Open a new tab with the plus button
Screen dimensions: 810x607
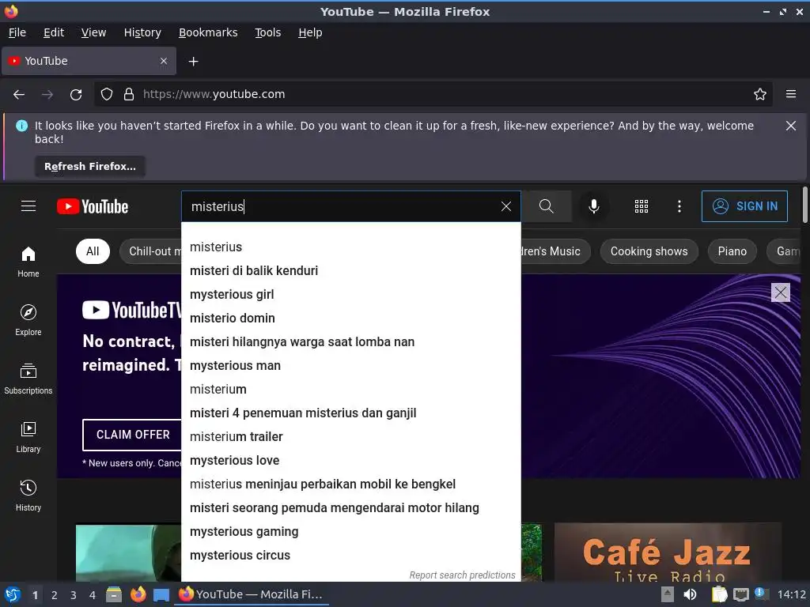pos(193,62)
